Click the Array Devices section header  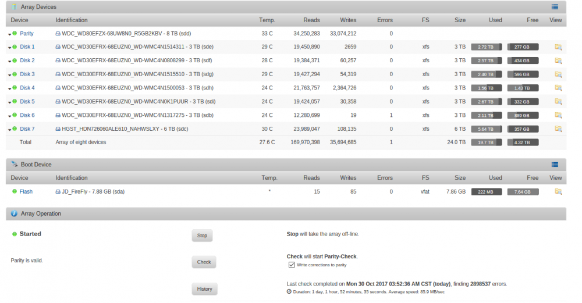(286, 7)
